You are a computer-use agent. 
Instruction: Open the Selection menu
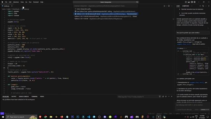[16, 2]
